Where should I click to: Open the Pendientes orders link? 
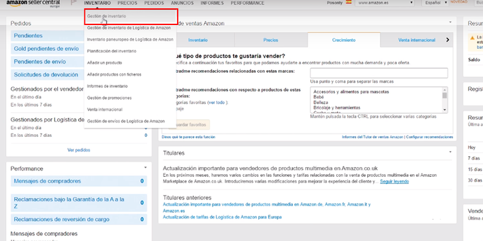28,35
